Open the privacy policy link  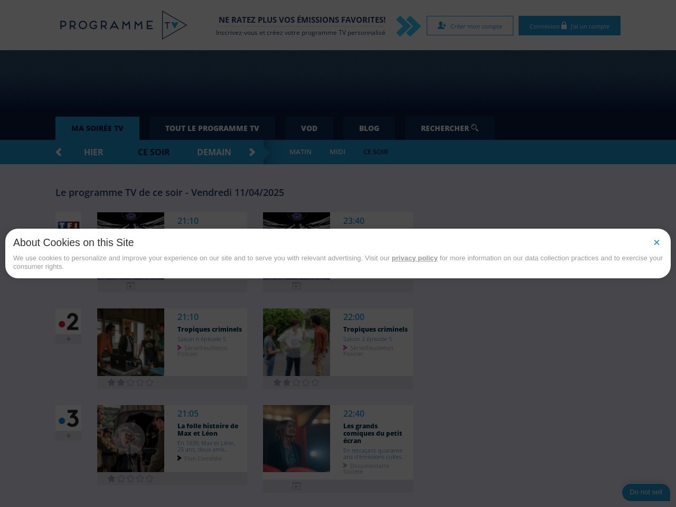click(x=415, y=258)
